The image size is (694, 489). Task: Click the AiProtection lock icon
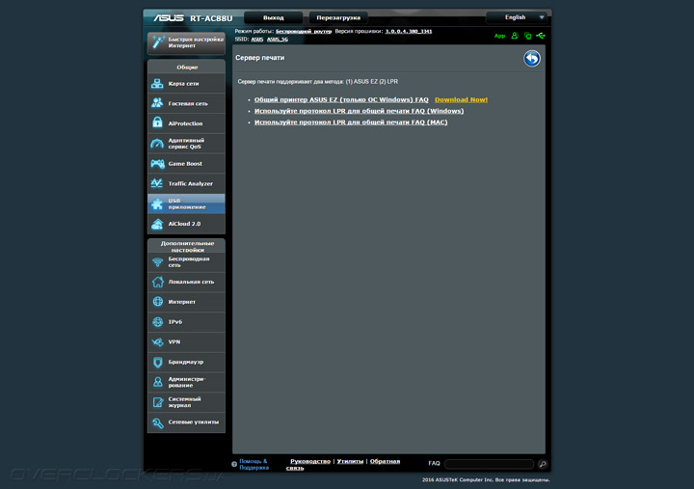point(157,122)
